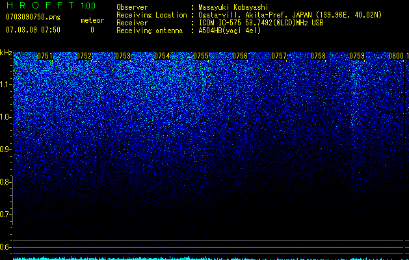
Task: Click the 0751 time marker
Action: tap(45, 56)
